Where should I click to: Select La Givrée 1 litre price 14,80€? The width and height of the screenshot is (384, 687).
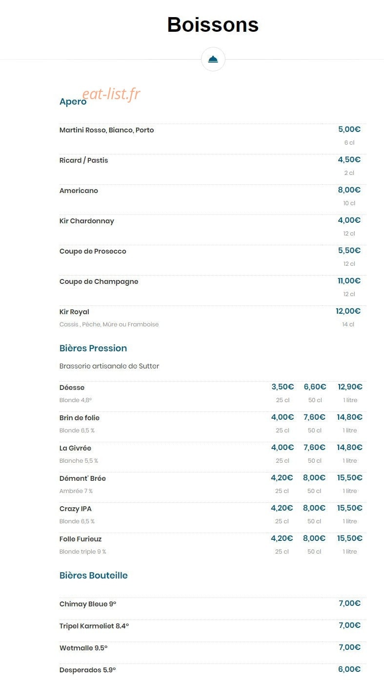point(350,448)
